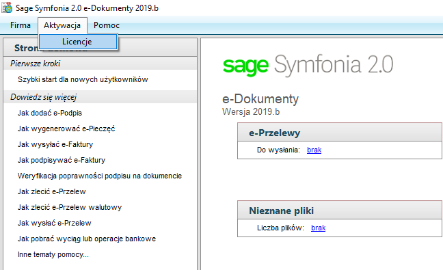Open Inne tematy pomocy link
Screen dimensions: 443x270
pyautogui.click(x=53, y=254)
